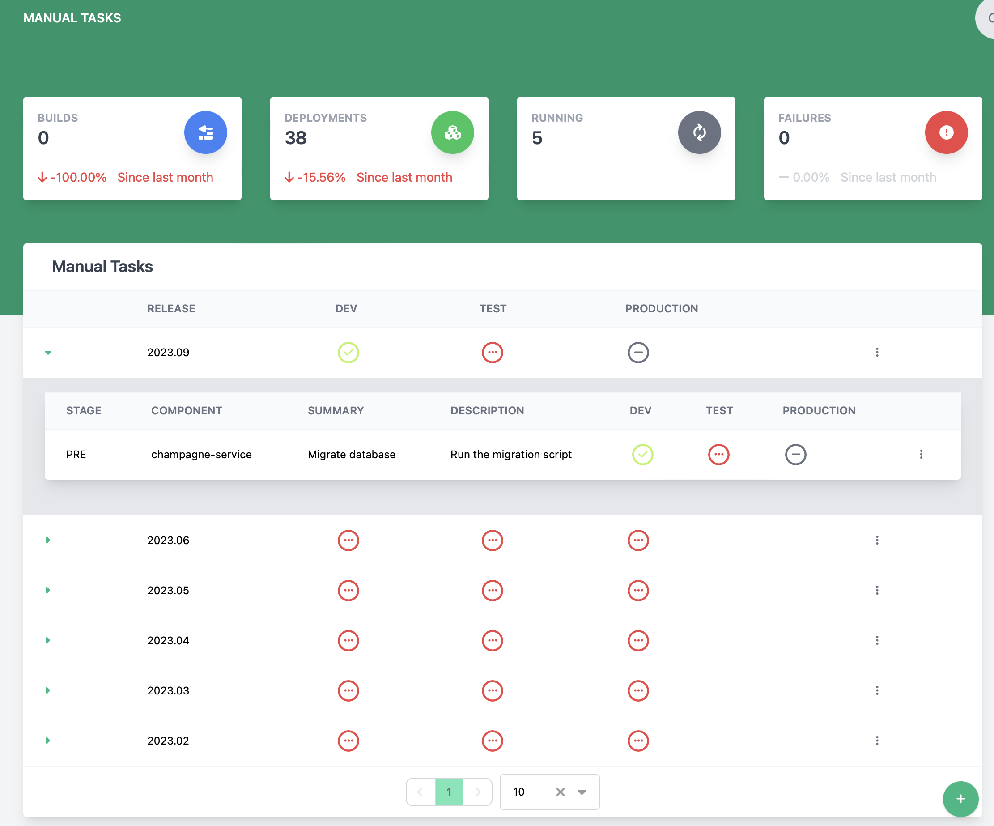This screenshot has width=994, height=826.
Task: Click the 2023.06 PRODUCTION pending status icon
Action: [638, 540]
